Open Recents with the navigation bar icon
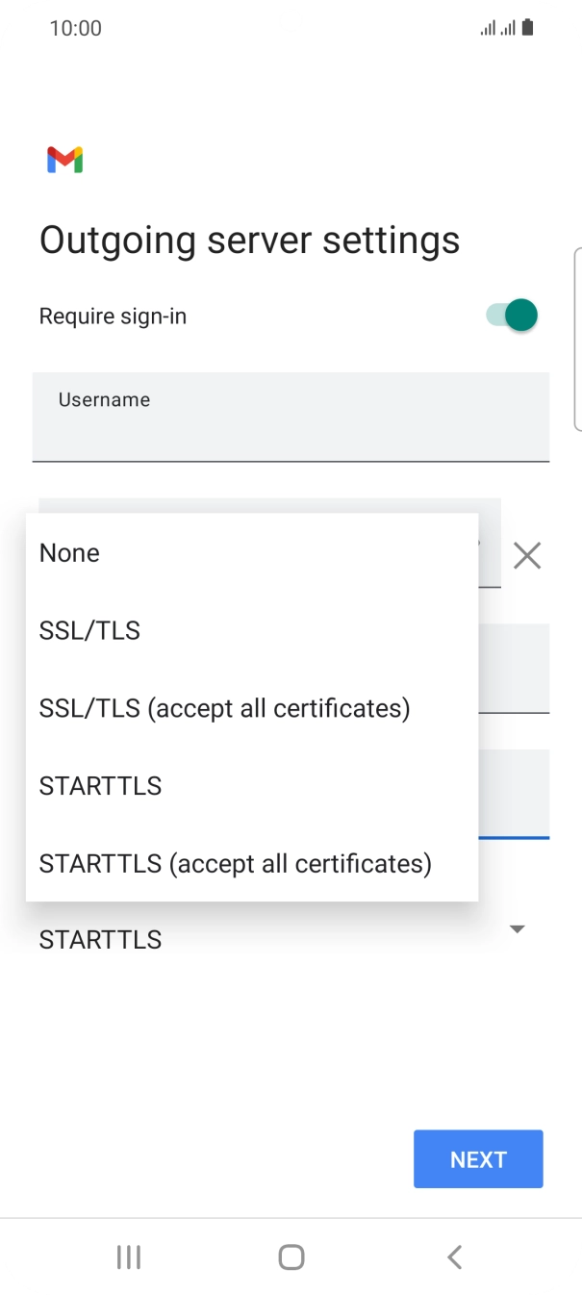 128,1256
